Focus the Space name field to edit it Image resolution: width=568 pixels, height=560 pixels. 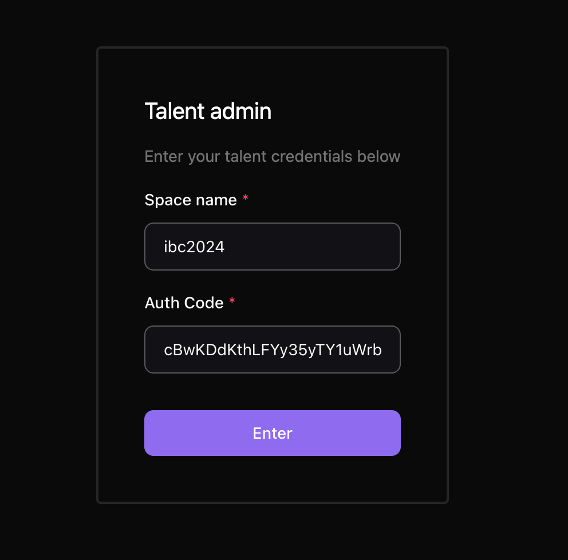point(272,247)
